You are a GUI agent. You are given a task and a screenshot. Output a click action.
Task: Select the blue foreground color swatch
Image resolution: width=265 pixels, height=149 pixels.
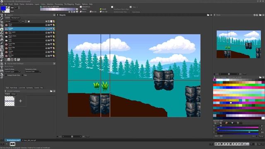[3, 8]
